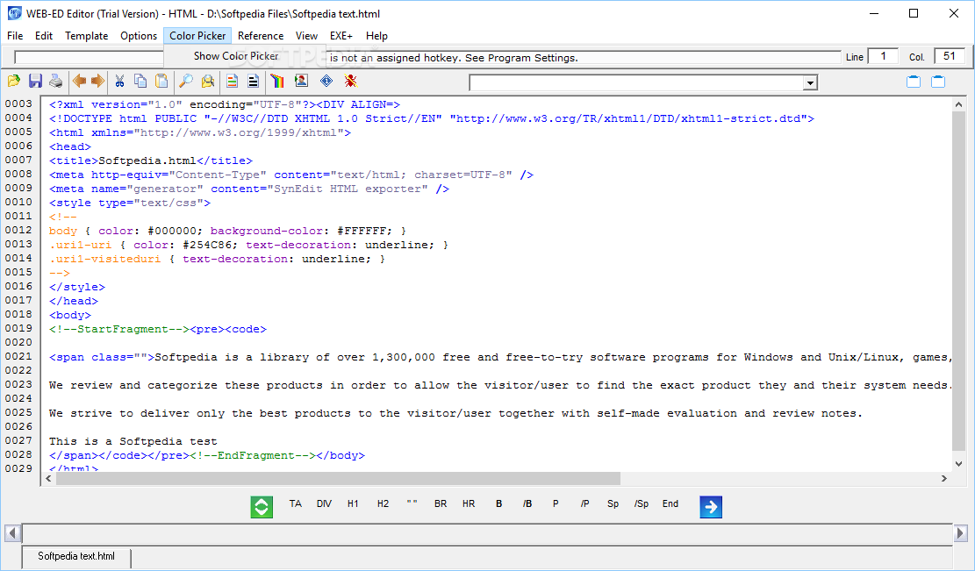Click vertical scrollbar up arrow
This screenshot has height=571, width=975.
(958, 104)
